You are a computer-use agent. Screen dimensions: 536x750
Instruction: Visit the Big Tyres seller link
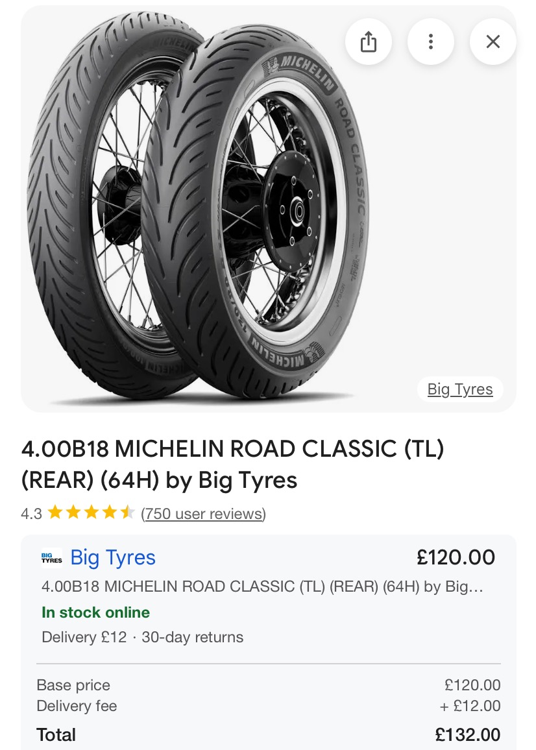[x=113, y=558]
